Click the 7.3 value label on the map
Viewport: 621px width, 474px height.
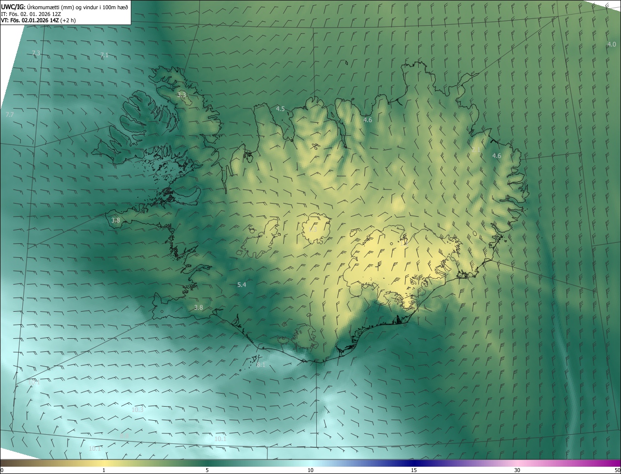pyautogui.click(x=36, y=53)
